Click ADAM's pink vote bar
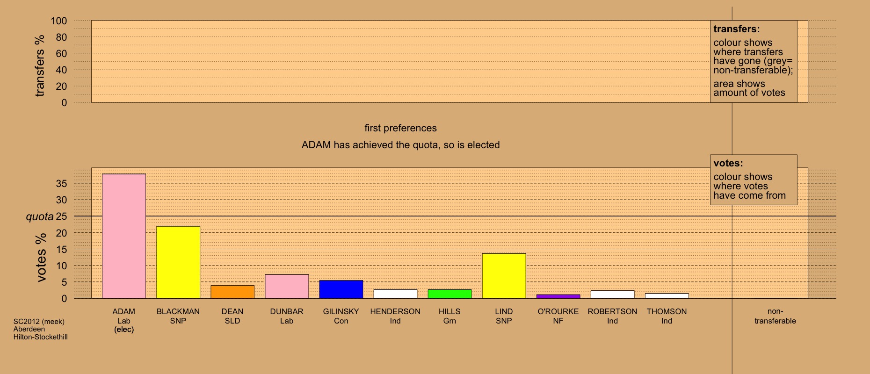Viewport: 870px width, 374px height. (124, 236)
